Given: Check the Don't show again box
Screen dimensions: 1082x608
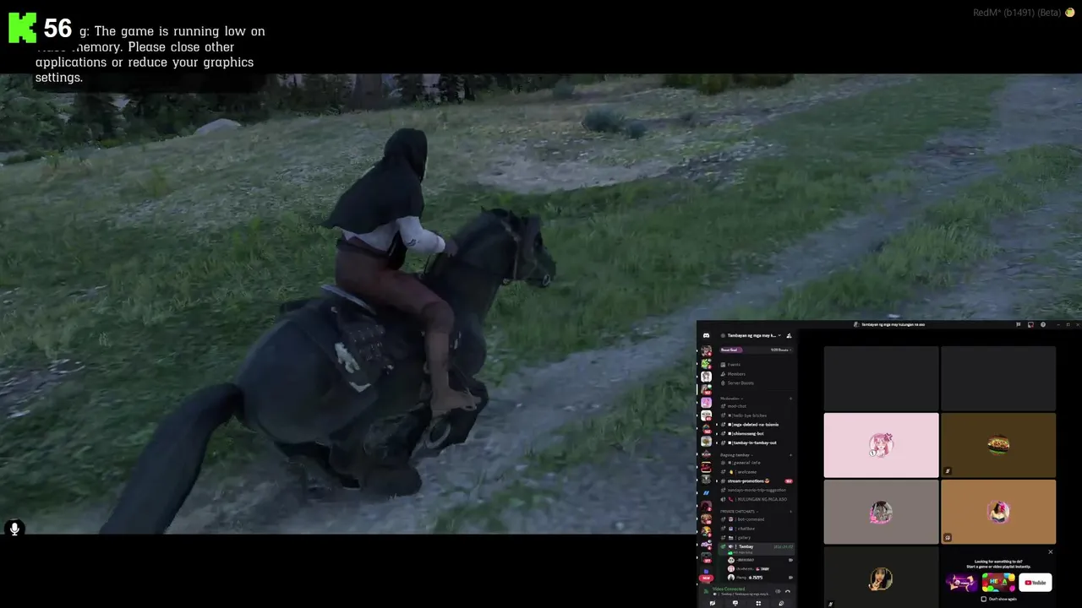Looking at the screenshot, I should pos(983,599).
